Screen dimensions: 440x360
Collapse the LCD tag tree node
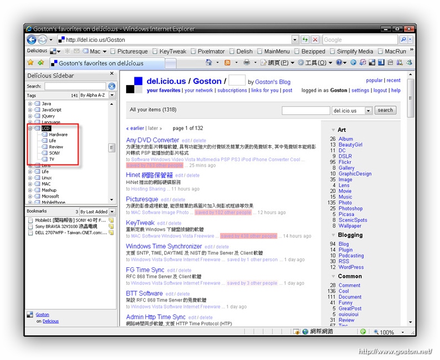pyautogui.click(x=30, y=128)
